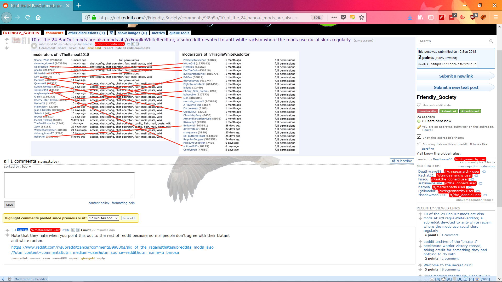This screenshot has width=502, height=282.
Task: Click give gold under barosa's comment
Action: [88, 258]
